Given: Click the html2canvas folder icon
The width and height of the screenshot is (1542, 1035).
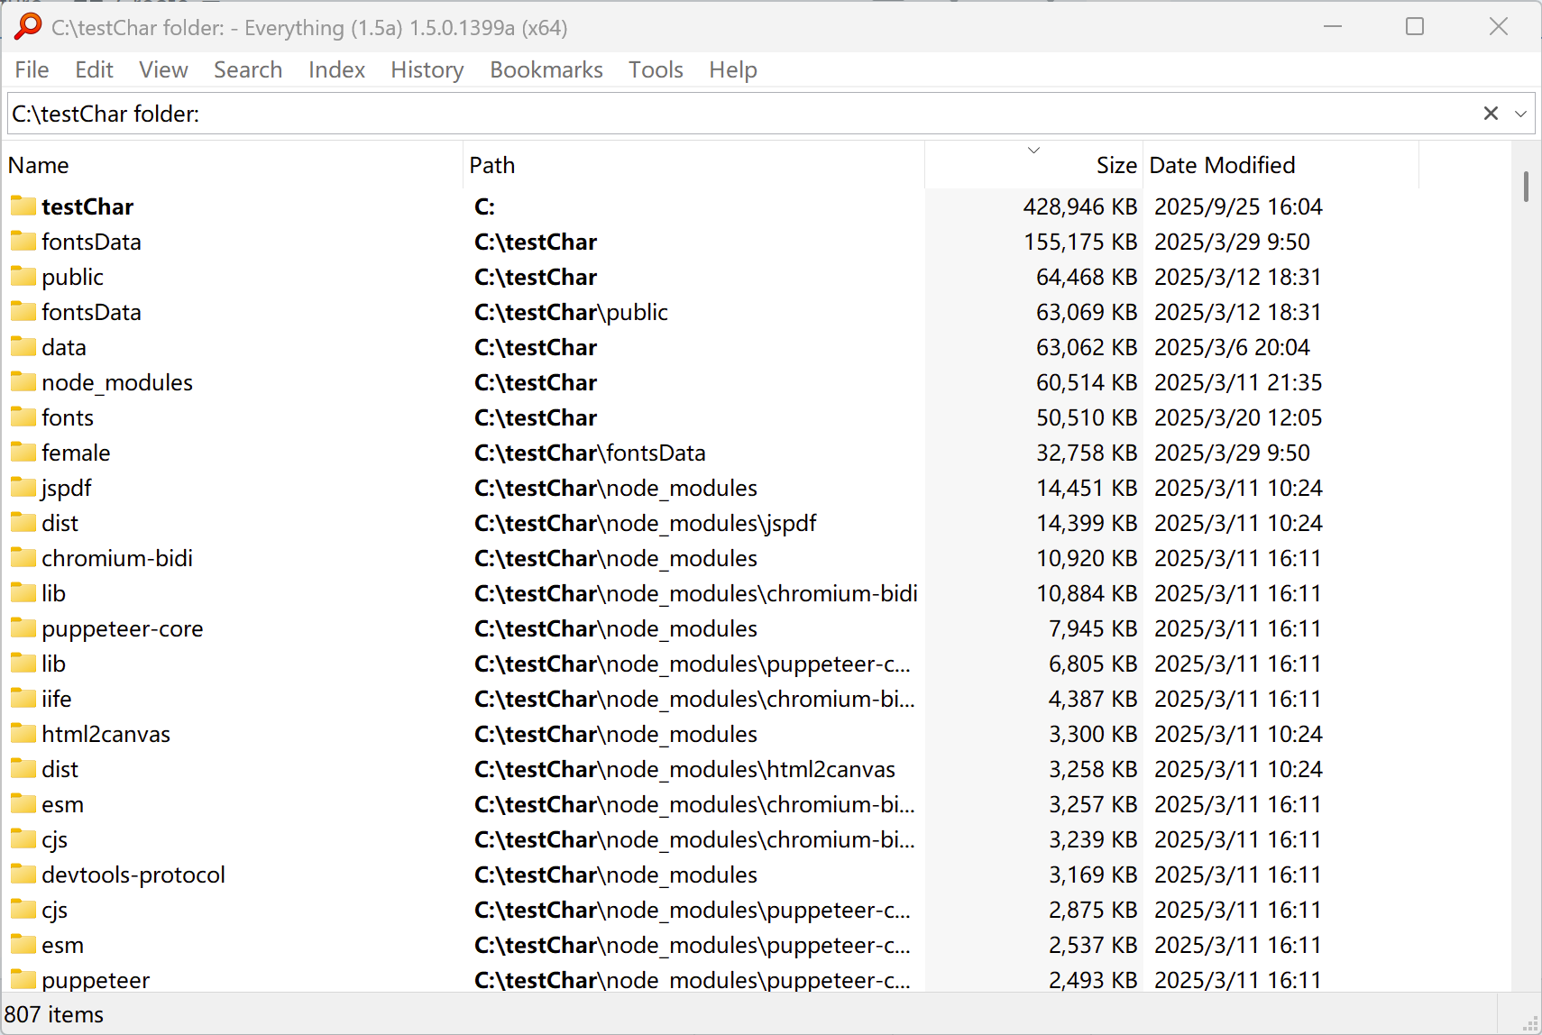Looking at the screenshot, I should click(x=23, y=734).
